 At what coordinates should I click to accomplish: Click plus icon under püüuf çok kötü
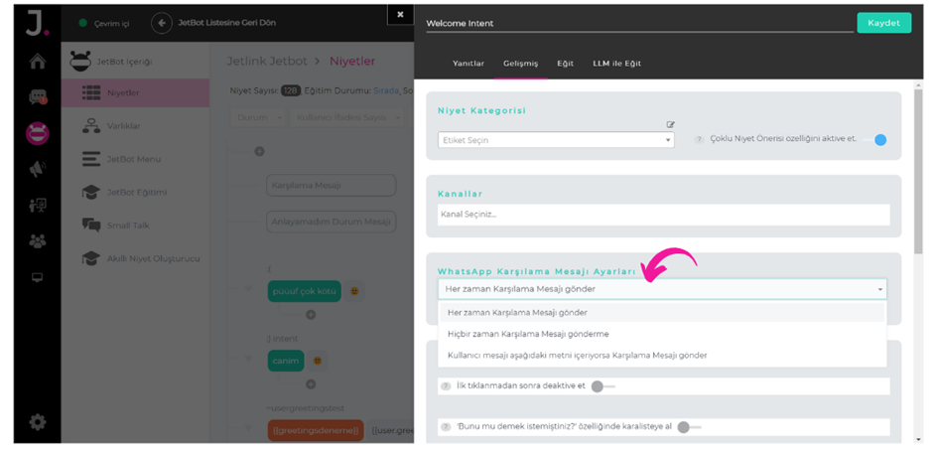311,315
